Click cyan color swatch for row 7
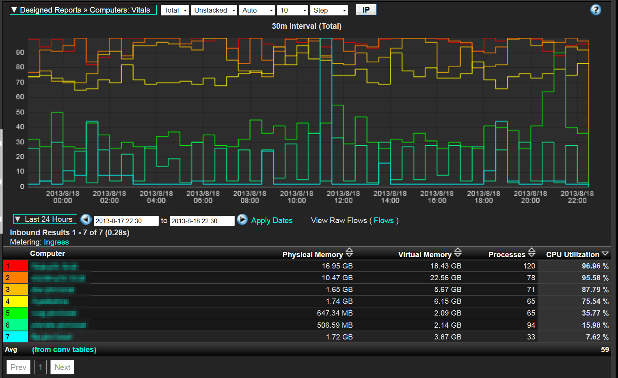The image size is (618, 378). [15, 337]
